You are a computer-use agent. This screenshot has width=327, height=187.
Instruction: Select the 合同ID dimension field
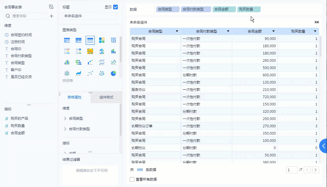click(x=16, y=49)
